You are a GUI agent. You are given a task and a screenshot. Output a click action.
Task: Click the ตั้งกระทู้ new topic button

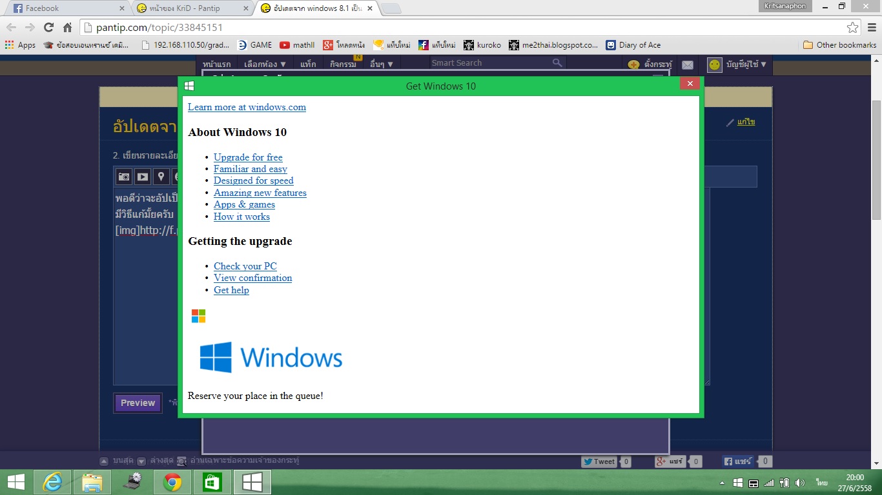[x=650, y=64]
